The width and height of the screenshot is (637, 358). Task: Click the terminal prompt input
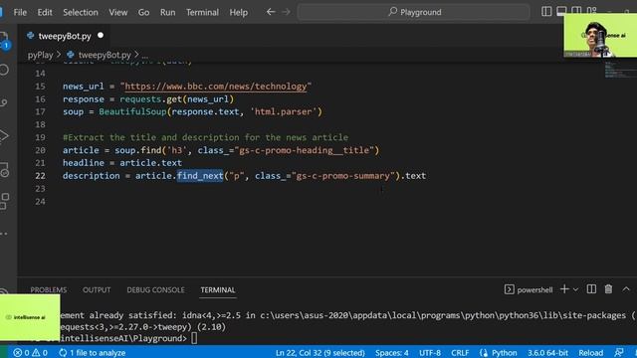[x=194, y=338]
